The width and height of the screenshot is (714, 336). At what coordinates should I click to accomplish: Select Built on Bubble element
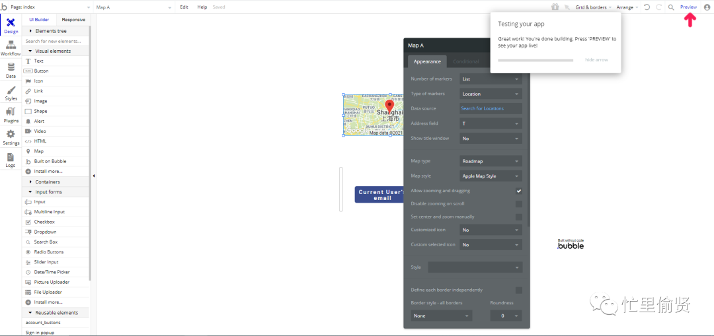[x=56, y=162]
